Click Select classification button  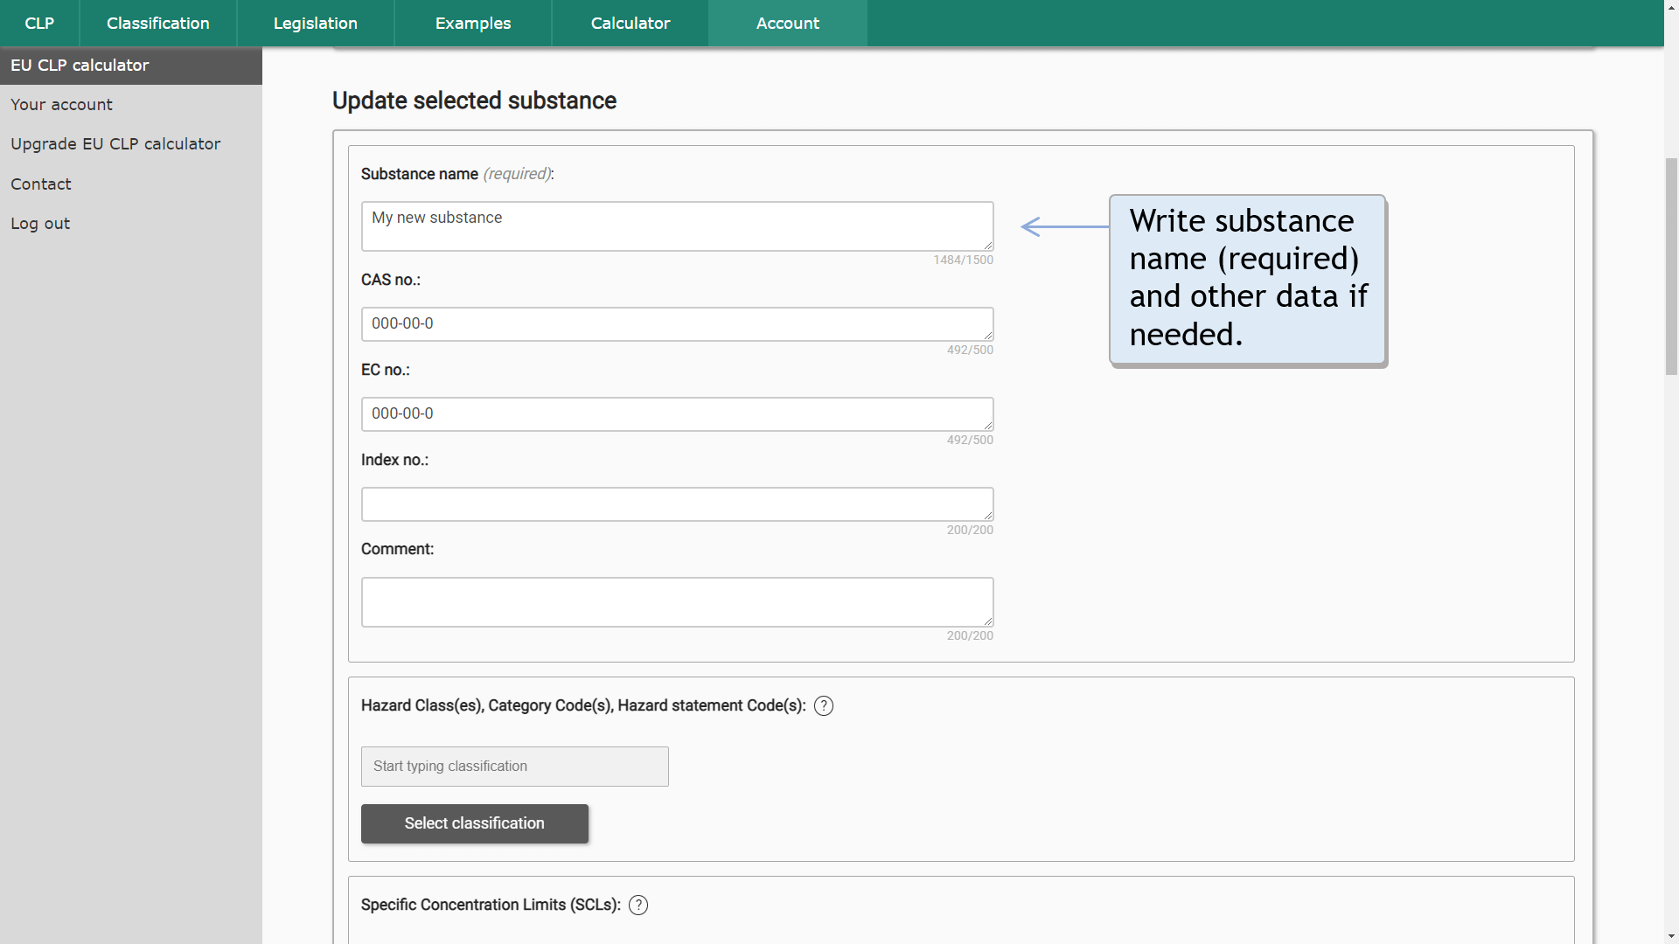pos(474,823)
